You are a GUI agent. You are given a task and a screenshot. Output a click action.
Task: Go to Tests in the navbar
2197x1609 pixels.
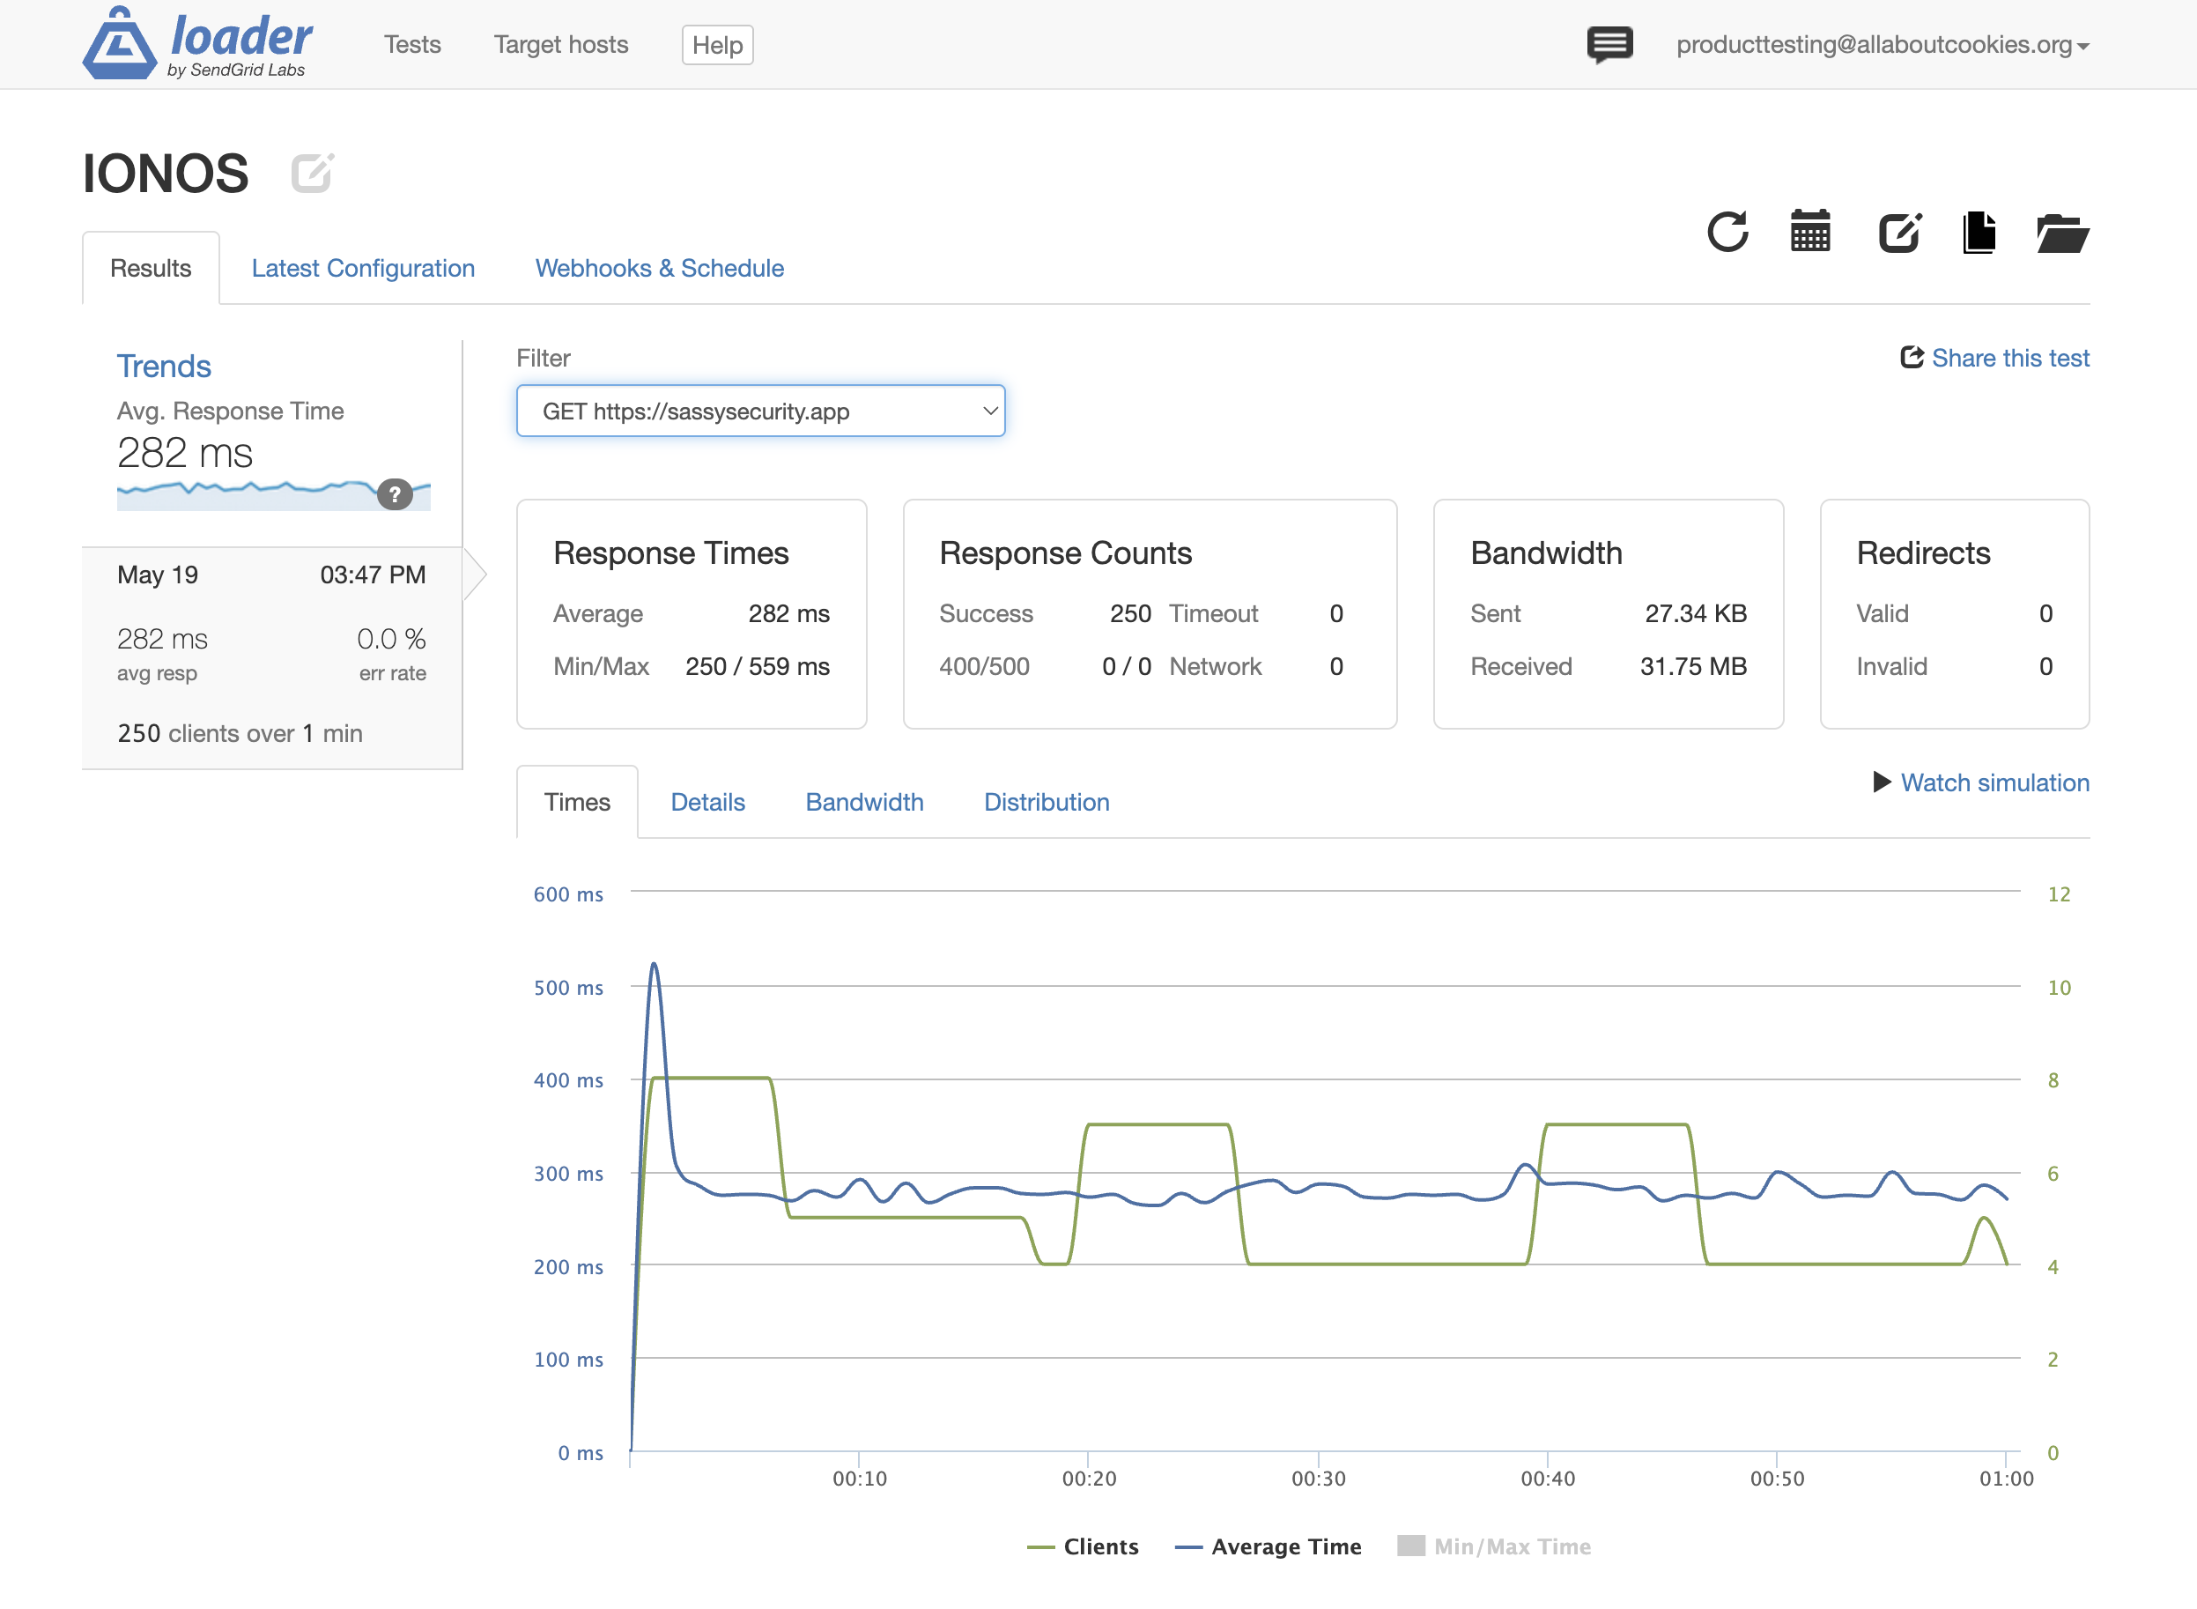411,45
